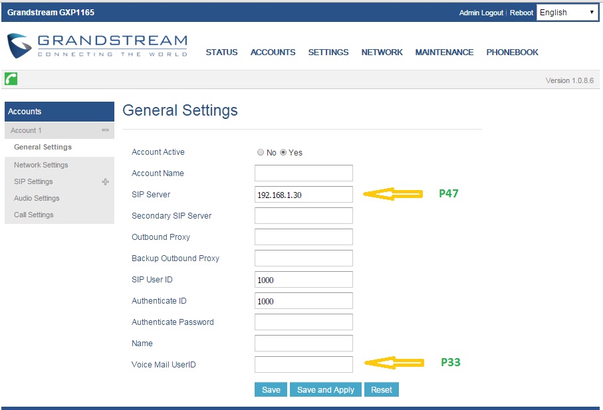Expand SIP Settings with the plus icon
603x410 pixels.
pyautogui.click(x=105, y=182)
